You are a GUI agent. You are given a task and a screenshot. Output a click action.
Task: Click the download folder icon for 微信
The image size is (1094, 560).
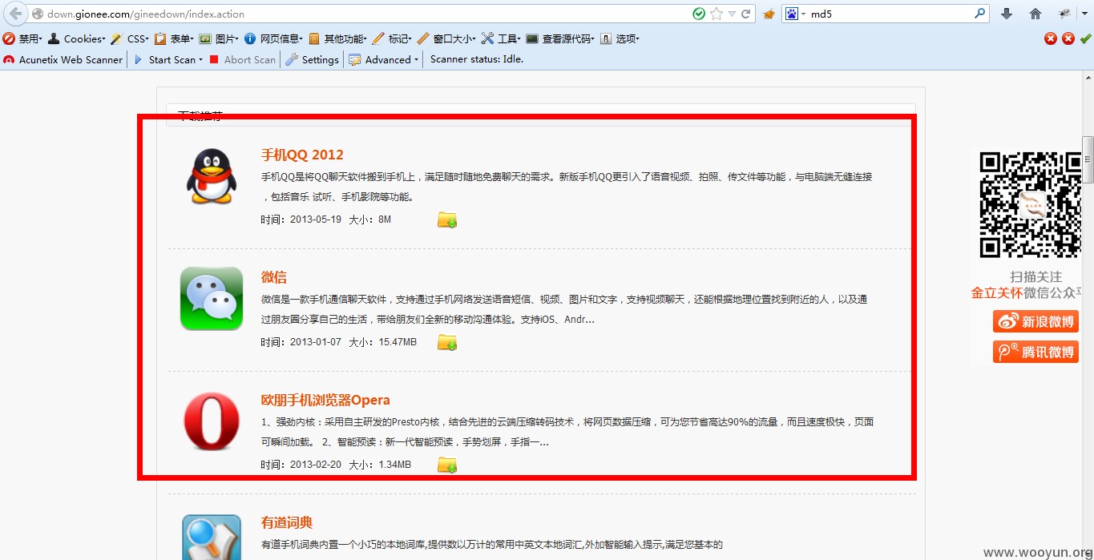coord(447,342)
